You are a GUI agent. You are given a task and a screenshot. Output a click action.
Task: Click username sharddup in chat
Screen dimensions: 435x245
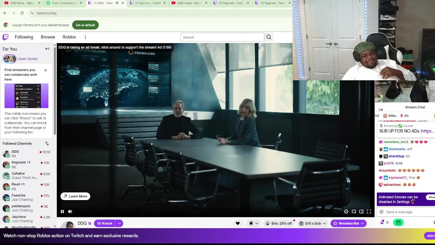click(396, 156)
